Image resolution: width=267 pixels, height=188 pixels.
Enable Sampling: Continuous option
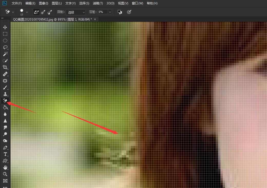[36, 12]
